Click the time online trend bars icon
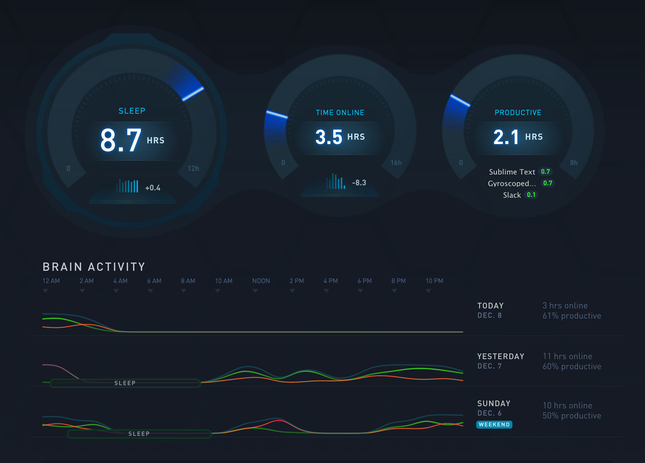This screenshot has height=463, width=645. click(x=336, y=181)
